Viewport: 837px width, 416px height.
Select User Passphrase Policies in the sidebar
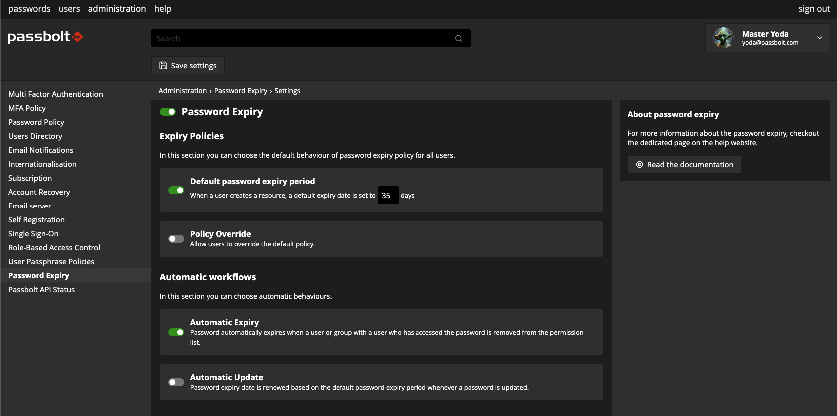51,261
